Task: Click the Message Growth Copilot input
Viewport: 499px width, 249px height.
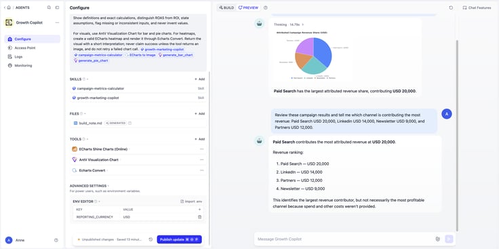Action: (345, 239)
